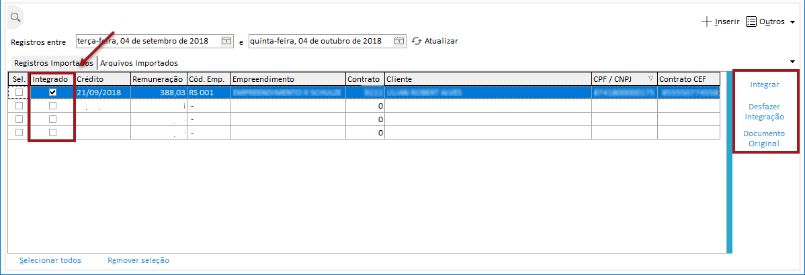Toggle Sel. checkbox in the 21/09/2018 row
The width and height of the screenshot is (805, 275).
[x=19, y=93]
